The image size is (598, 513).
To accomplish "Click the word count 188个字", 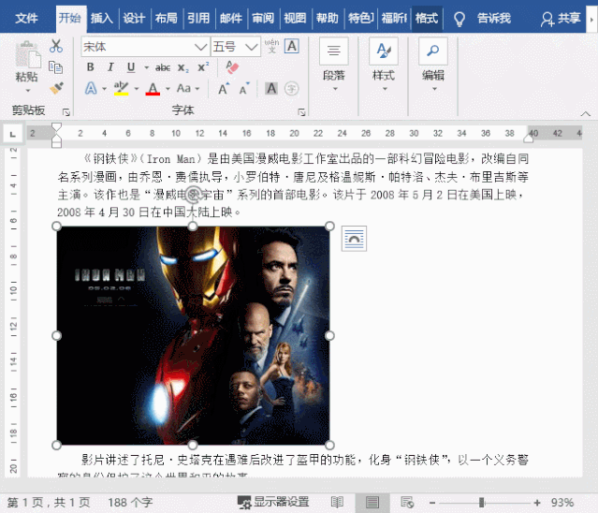I will coord(130,503).
